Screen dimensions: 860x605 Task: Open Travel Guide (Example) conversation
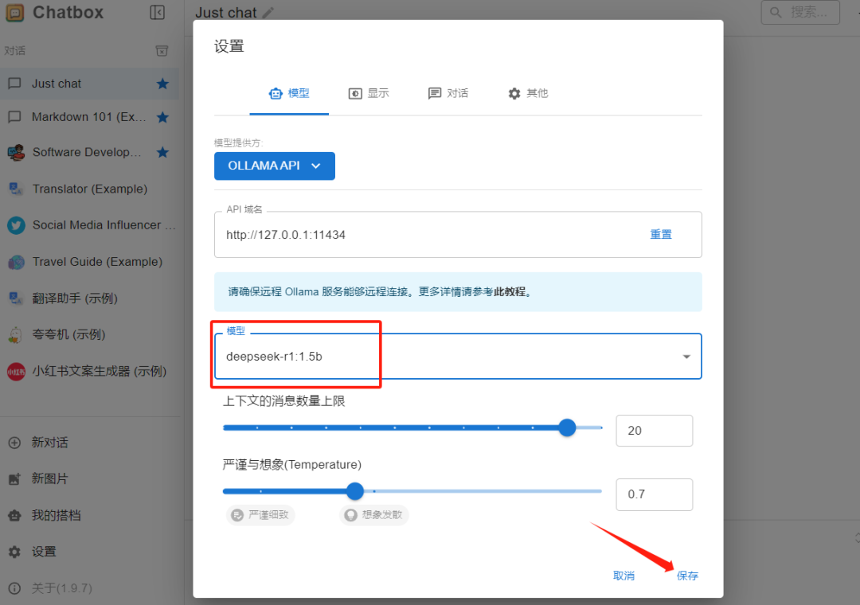(x=89, y=262)
